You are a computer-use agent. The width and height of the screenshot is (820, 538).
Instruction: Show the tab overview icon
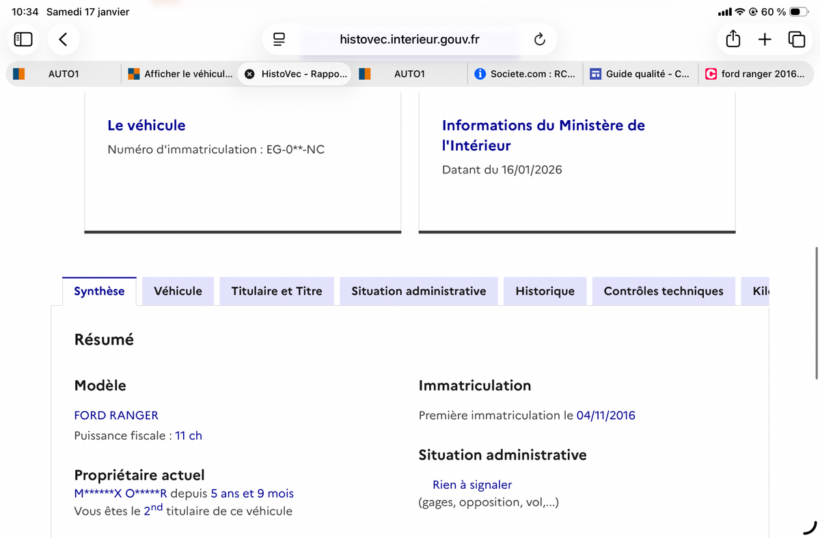pos(796,40)
